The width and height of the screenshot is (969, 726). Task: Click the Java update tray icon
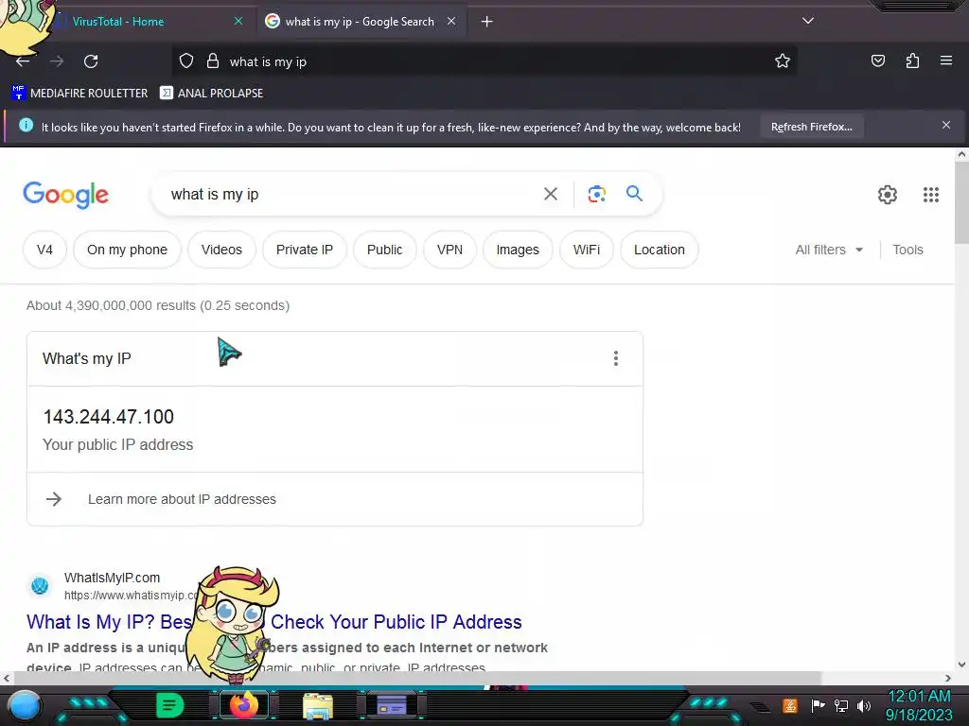[x=790, y=705]
